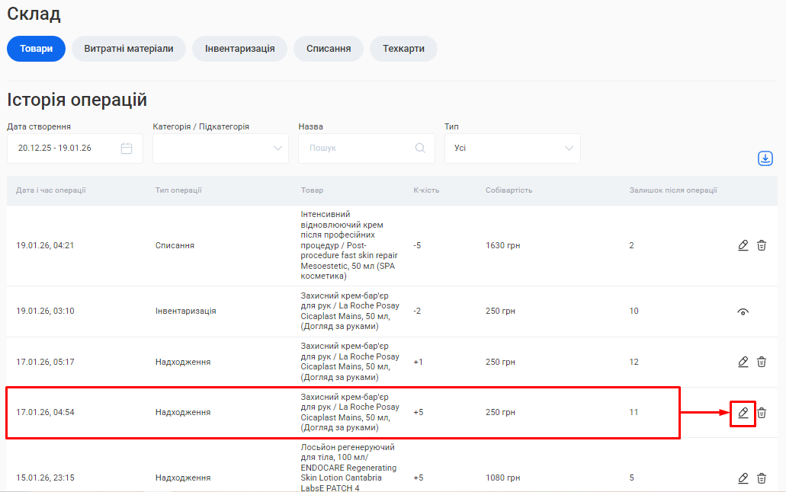Open the Дата створення date range picker
The width and height of the screenshot is (786, 492).
pyautogui.click(x=65, y=149)
